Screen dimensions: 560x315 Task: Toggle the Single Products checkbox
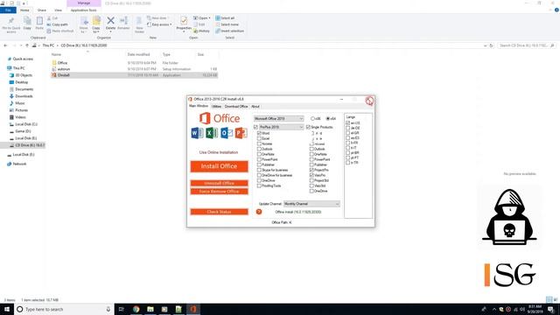(x=308, y=127)
